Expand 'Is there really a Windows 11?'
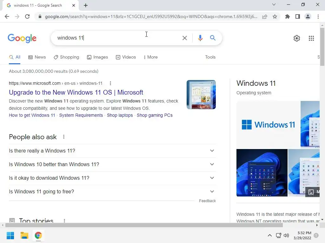This screenshot has width=325, height=243. click(x=112, y=151)
